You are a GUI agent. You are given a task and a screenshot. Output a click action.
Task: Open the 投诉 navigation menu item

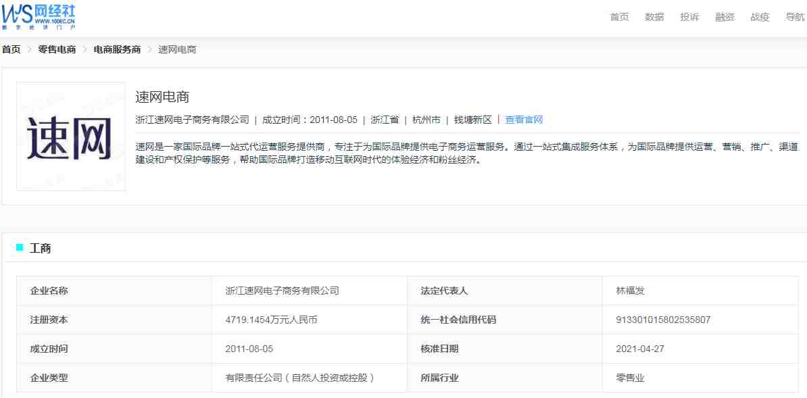click(689, 17)
